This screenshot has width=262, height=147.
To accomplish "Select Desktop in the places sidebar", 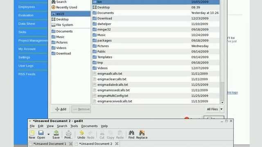I will click(71, 19).
